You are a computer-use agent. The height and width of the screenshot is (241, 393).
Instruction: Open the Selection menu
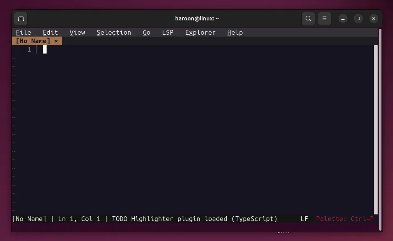(x=114, y=32)
